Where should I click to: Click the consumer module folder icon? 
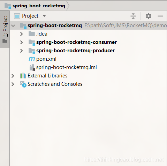coord(32,43)
